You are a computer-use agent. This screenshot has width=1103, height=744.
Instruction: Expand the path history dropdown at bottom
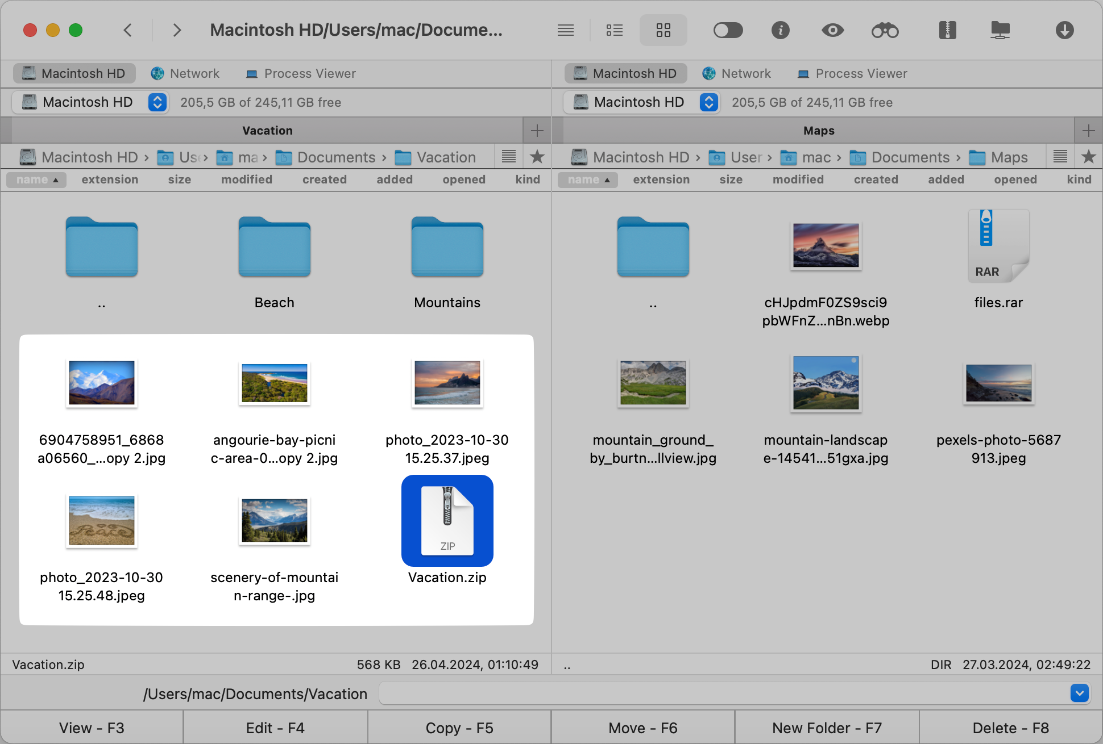(1079, 693)
